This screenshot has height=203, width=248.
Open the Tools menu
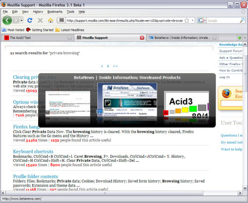[70, 12]
